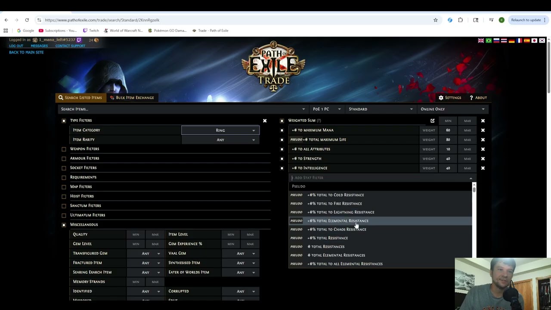Image resolution: width=551 pixels, height=310 pixels.
Task: Switch site language with the Thailand flag
Action: tap(504, 40)
